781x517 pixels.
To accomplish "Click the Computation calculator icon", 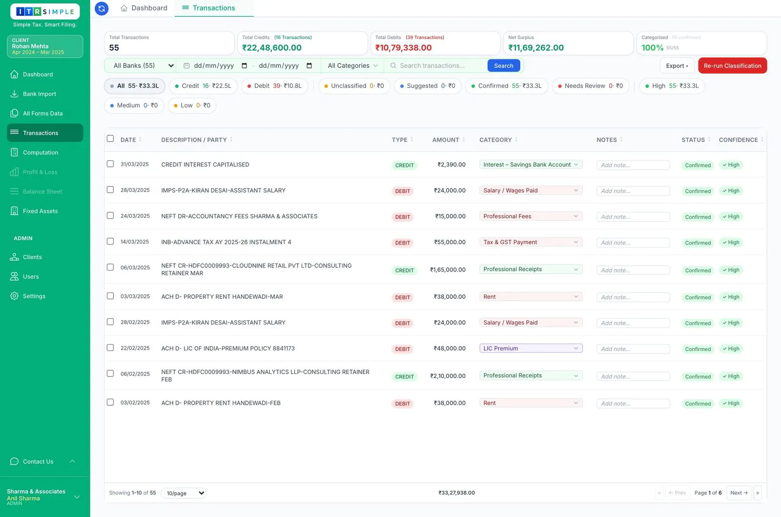I will [x=14, y=152].
